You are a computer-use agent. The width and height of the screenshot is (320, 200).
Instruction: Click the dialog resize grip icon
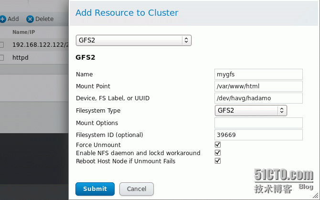tap(316, 196)
